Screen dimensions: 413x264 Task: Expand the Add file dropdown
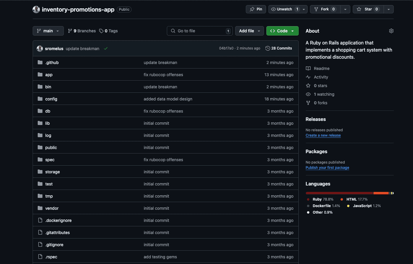pyautogui.click(x=249, y=31)
